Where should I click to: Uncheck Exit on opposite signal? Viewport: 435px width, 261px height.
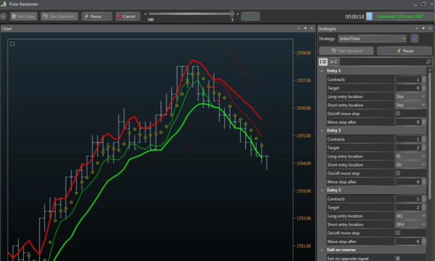(x=398, y=258)
